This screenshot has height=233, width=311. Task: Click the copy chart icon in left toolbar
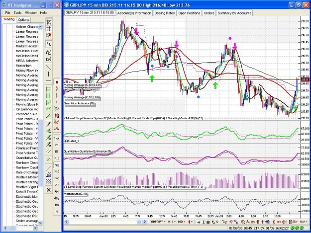pyautogui.click(x=49, y=52)
